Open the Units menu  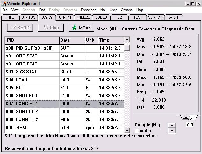click(x=113, y=10)
